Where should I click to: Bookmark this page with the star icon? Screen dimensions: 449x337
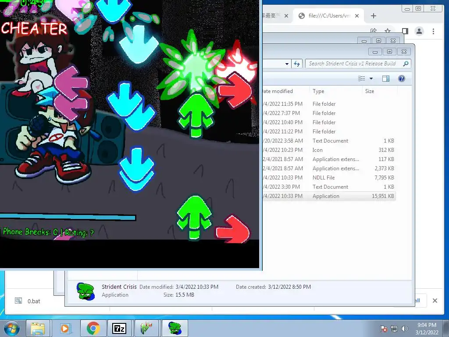388,31
